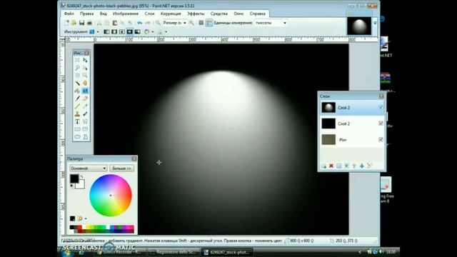Screen dimensions: 457x257
Task: Click the Zoom in magnifier icon
Action: click(x=191, y=23)
